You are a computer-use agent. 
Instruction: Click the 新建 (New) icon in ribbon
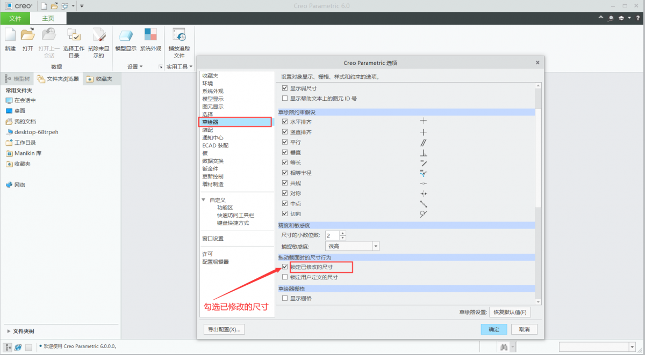pyautogui.click(x=10, y=35)
